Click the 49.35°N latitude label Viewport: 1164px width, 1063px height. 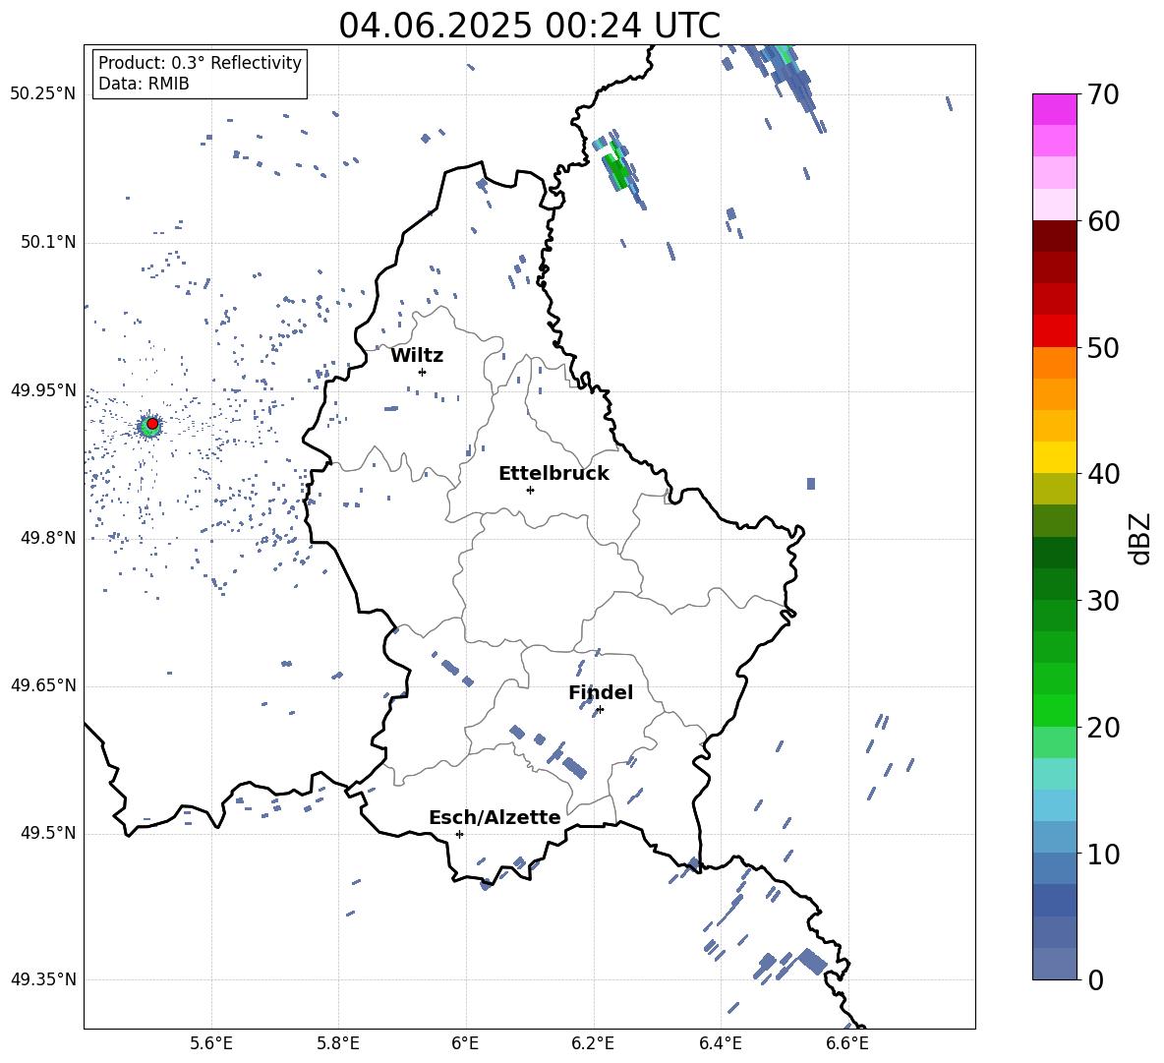tap(43, 979)
